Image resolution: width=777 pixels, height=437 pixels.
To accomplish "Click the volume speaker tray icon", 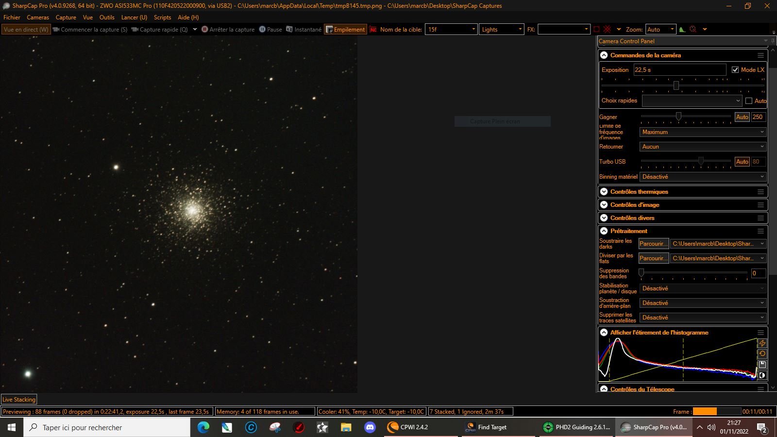I will pyautogui.click(x=711, y=427).
